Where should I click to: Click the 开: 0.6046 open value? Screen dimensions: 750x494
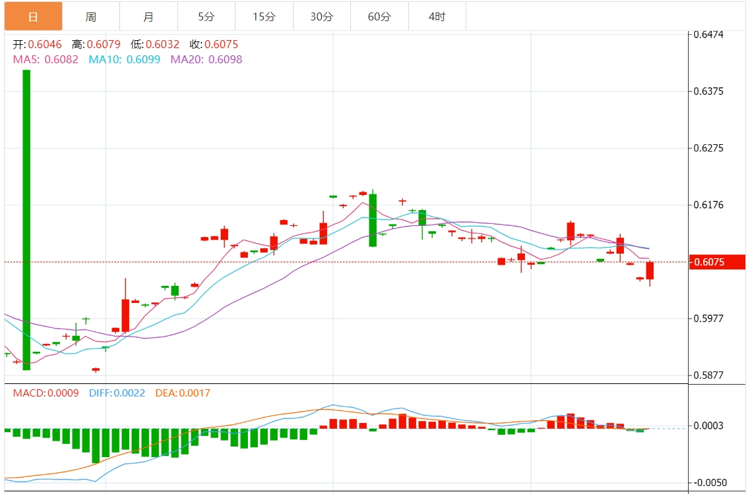tap(38, 44)
